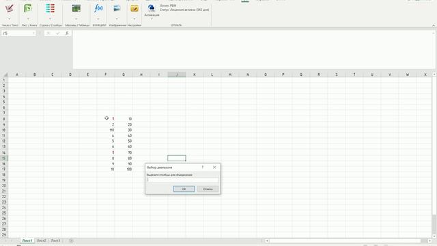Select column R header
The width and height of the screenshot is (437, 246).
point(319,74)
